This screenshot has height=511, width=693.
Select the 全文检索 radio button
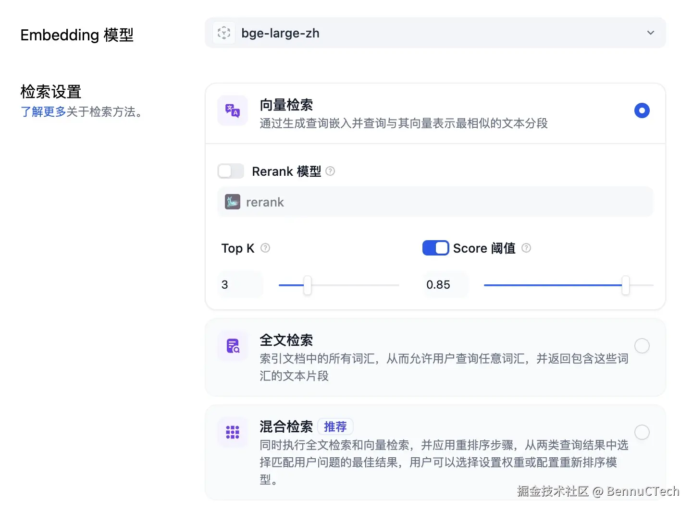pos(642,346)
